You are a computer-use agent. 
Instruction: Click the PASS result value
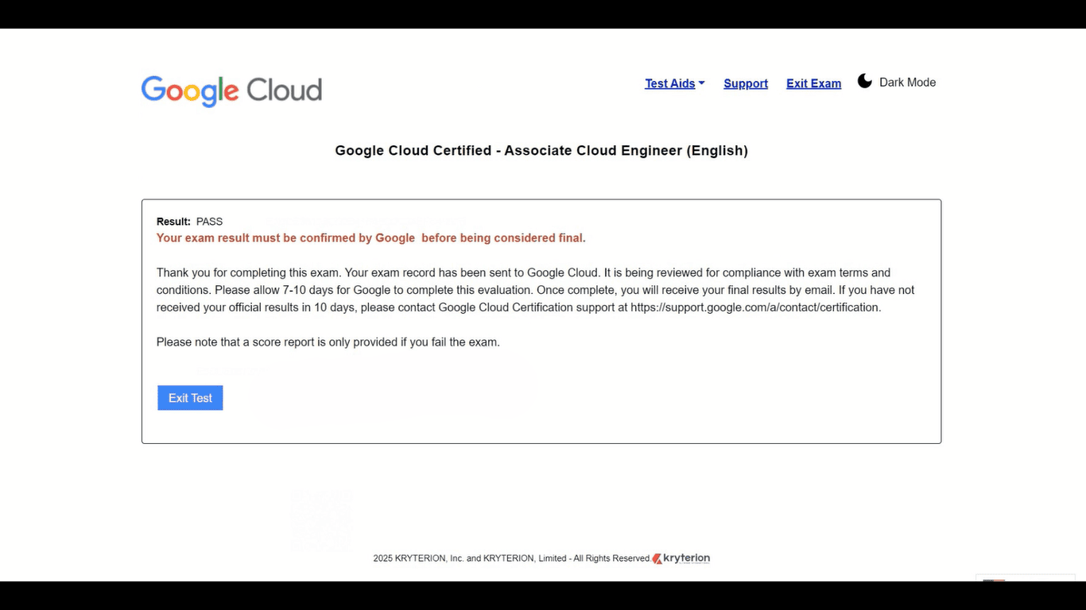[209, 222]
